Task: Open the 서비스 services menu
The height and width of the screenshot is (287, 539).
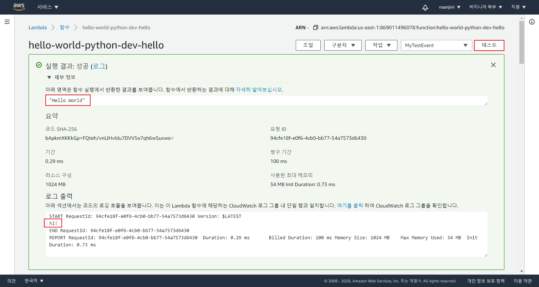Action: click(48, 7)
